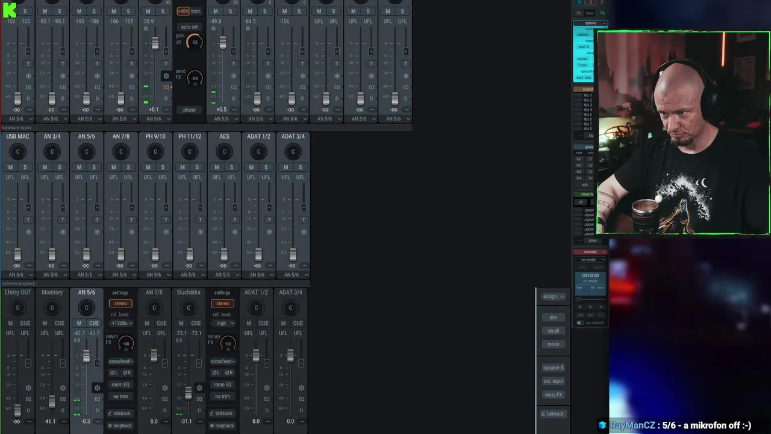Enable talkback in Sluchátka settings panel
Viewport: 771px width, 434px height.
[222, 414]
